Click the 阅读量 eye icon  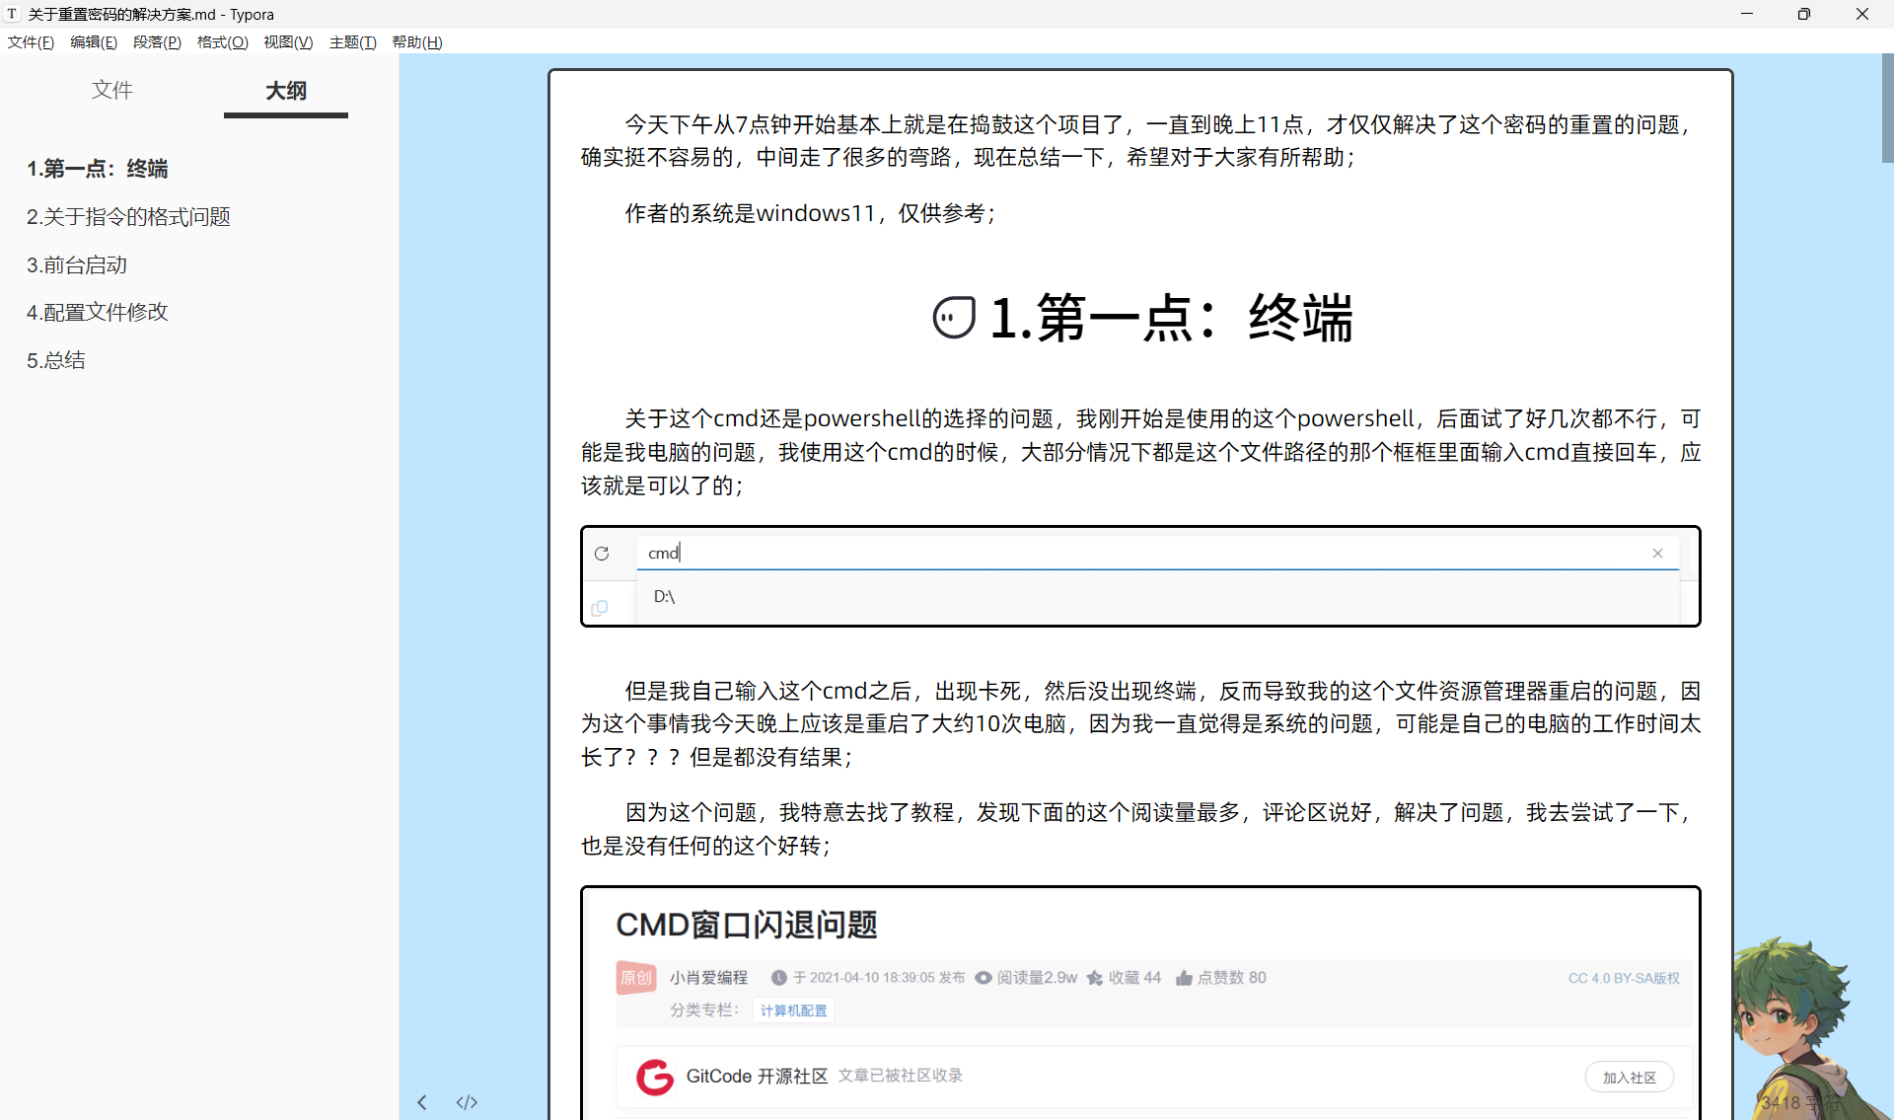point(983,978)
